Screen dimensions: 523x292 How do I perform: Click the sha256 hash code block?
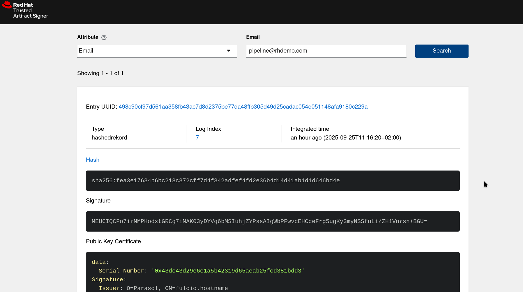click(273, 181)
